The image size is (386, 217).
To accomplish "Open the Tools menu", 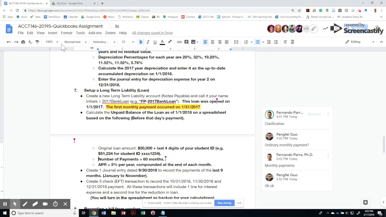I will click(x=80, y=33).
